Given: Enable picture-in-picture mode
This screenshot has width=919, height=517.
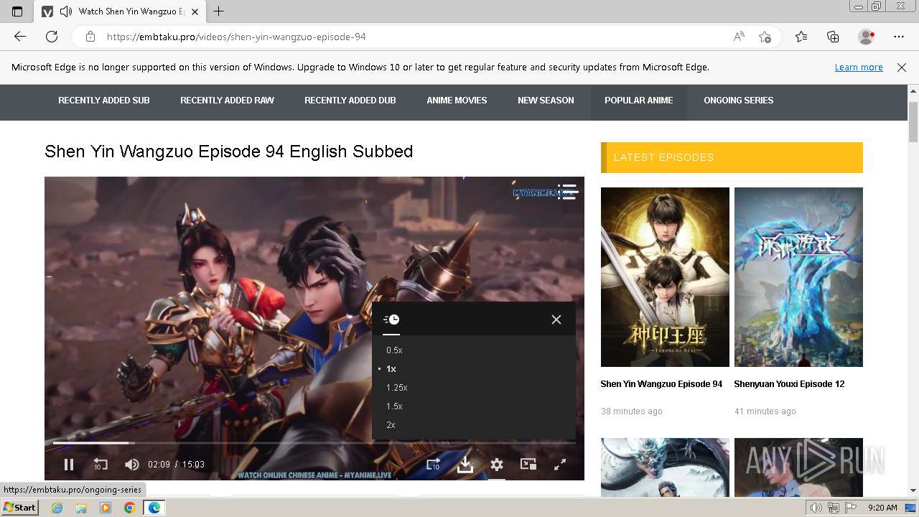Looking at the screenshot, I should point(528,465).
